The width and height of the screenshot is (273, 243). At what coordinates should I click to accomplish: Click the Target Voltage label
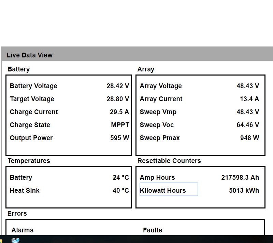coord(32,99)
